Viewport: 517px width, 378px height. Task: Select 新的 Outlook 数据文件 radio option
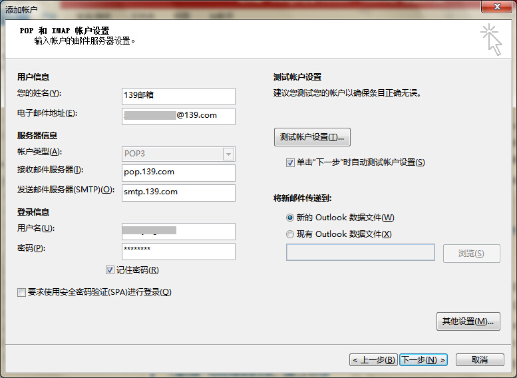pyautogui.click(x=290, y=218)
